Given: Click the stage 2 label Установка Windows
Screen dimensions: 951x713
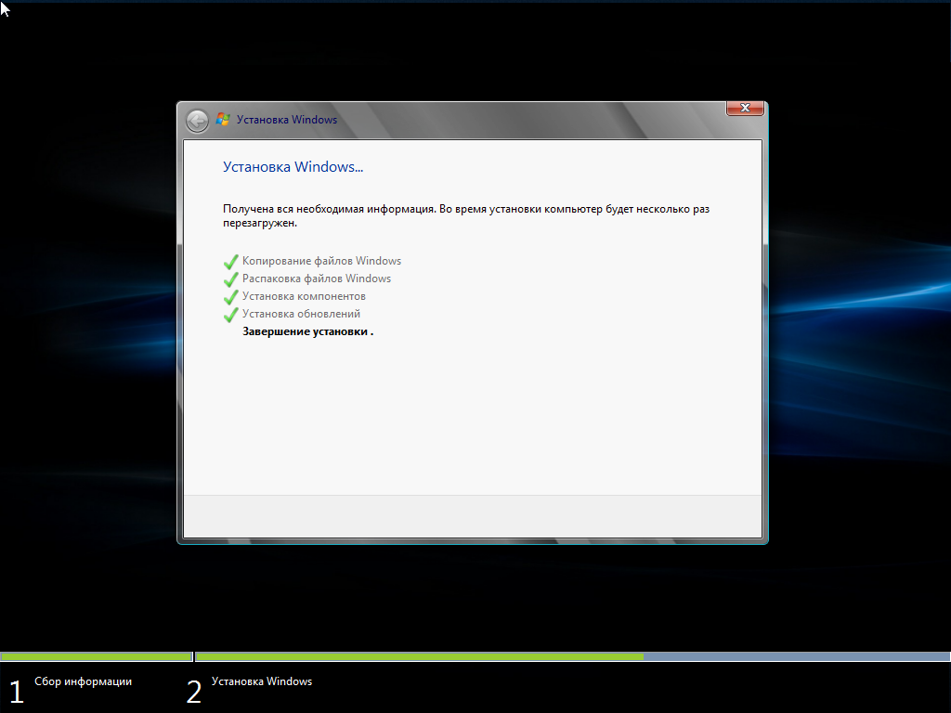Looking at the screenshot, I should pyautogui.click(x=261, y=681).
